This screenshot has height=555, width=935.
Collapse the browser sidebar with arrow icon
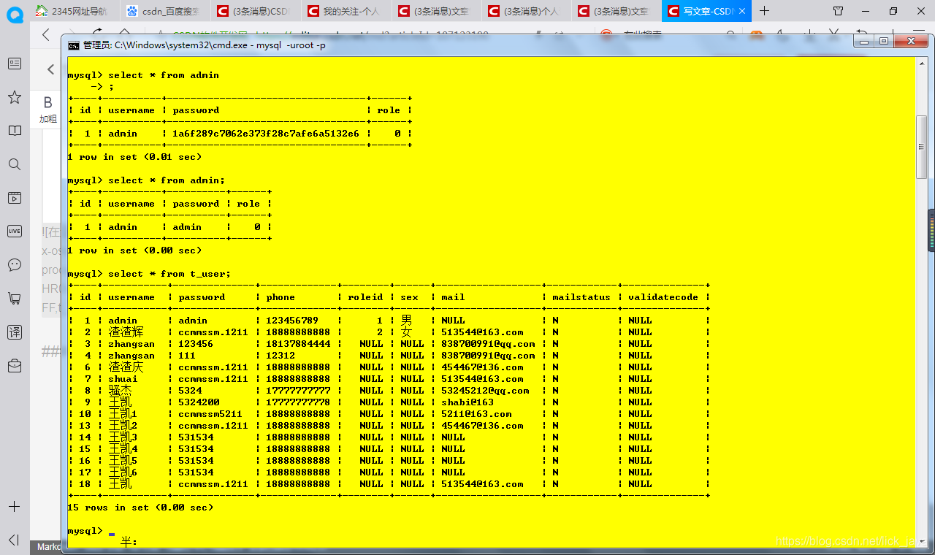coord(15,540)
